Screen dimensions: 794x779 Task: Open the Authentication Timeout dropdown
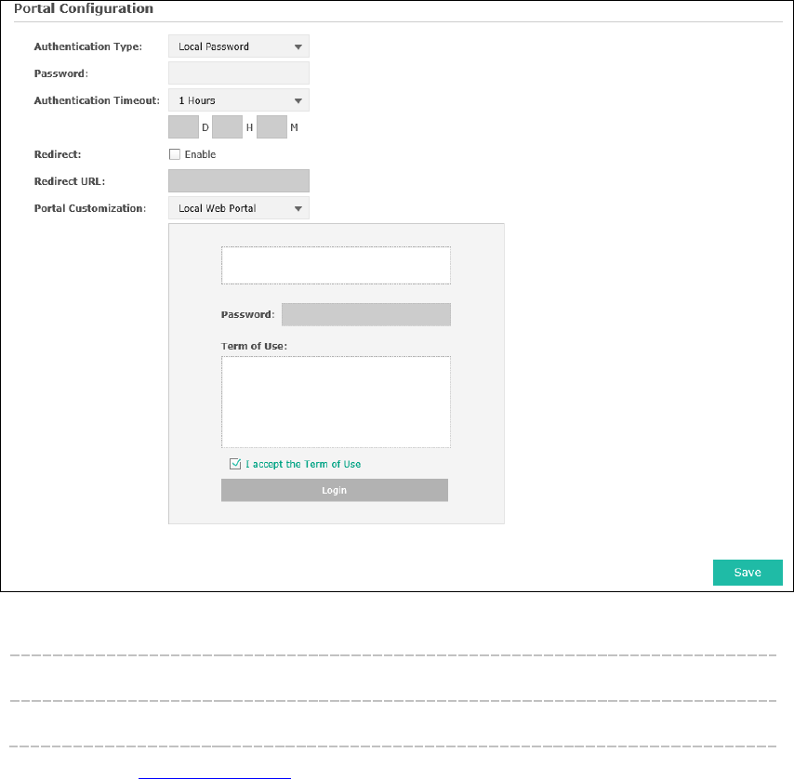tap(239, 100)
